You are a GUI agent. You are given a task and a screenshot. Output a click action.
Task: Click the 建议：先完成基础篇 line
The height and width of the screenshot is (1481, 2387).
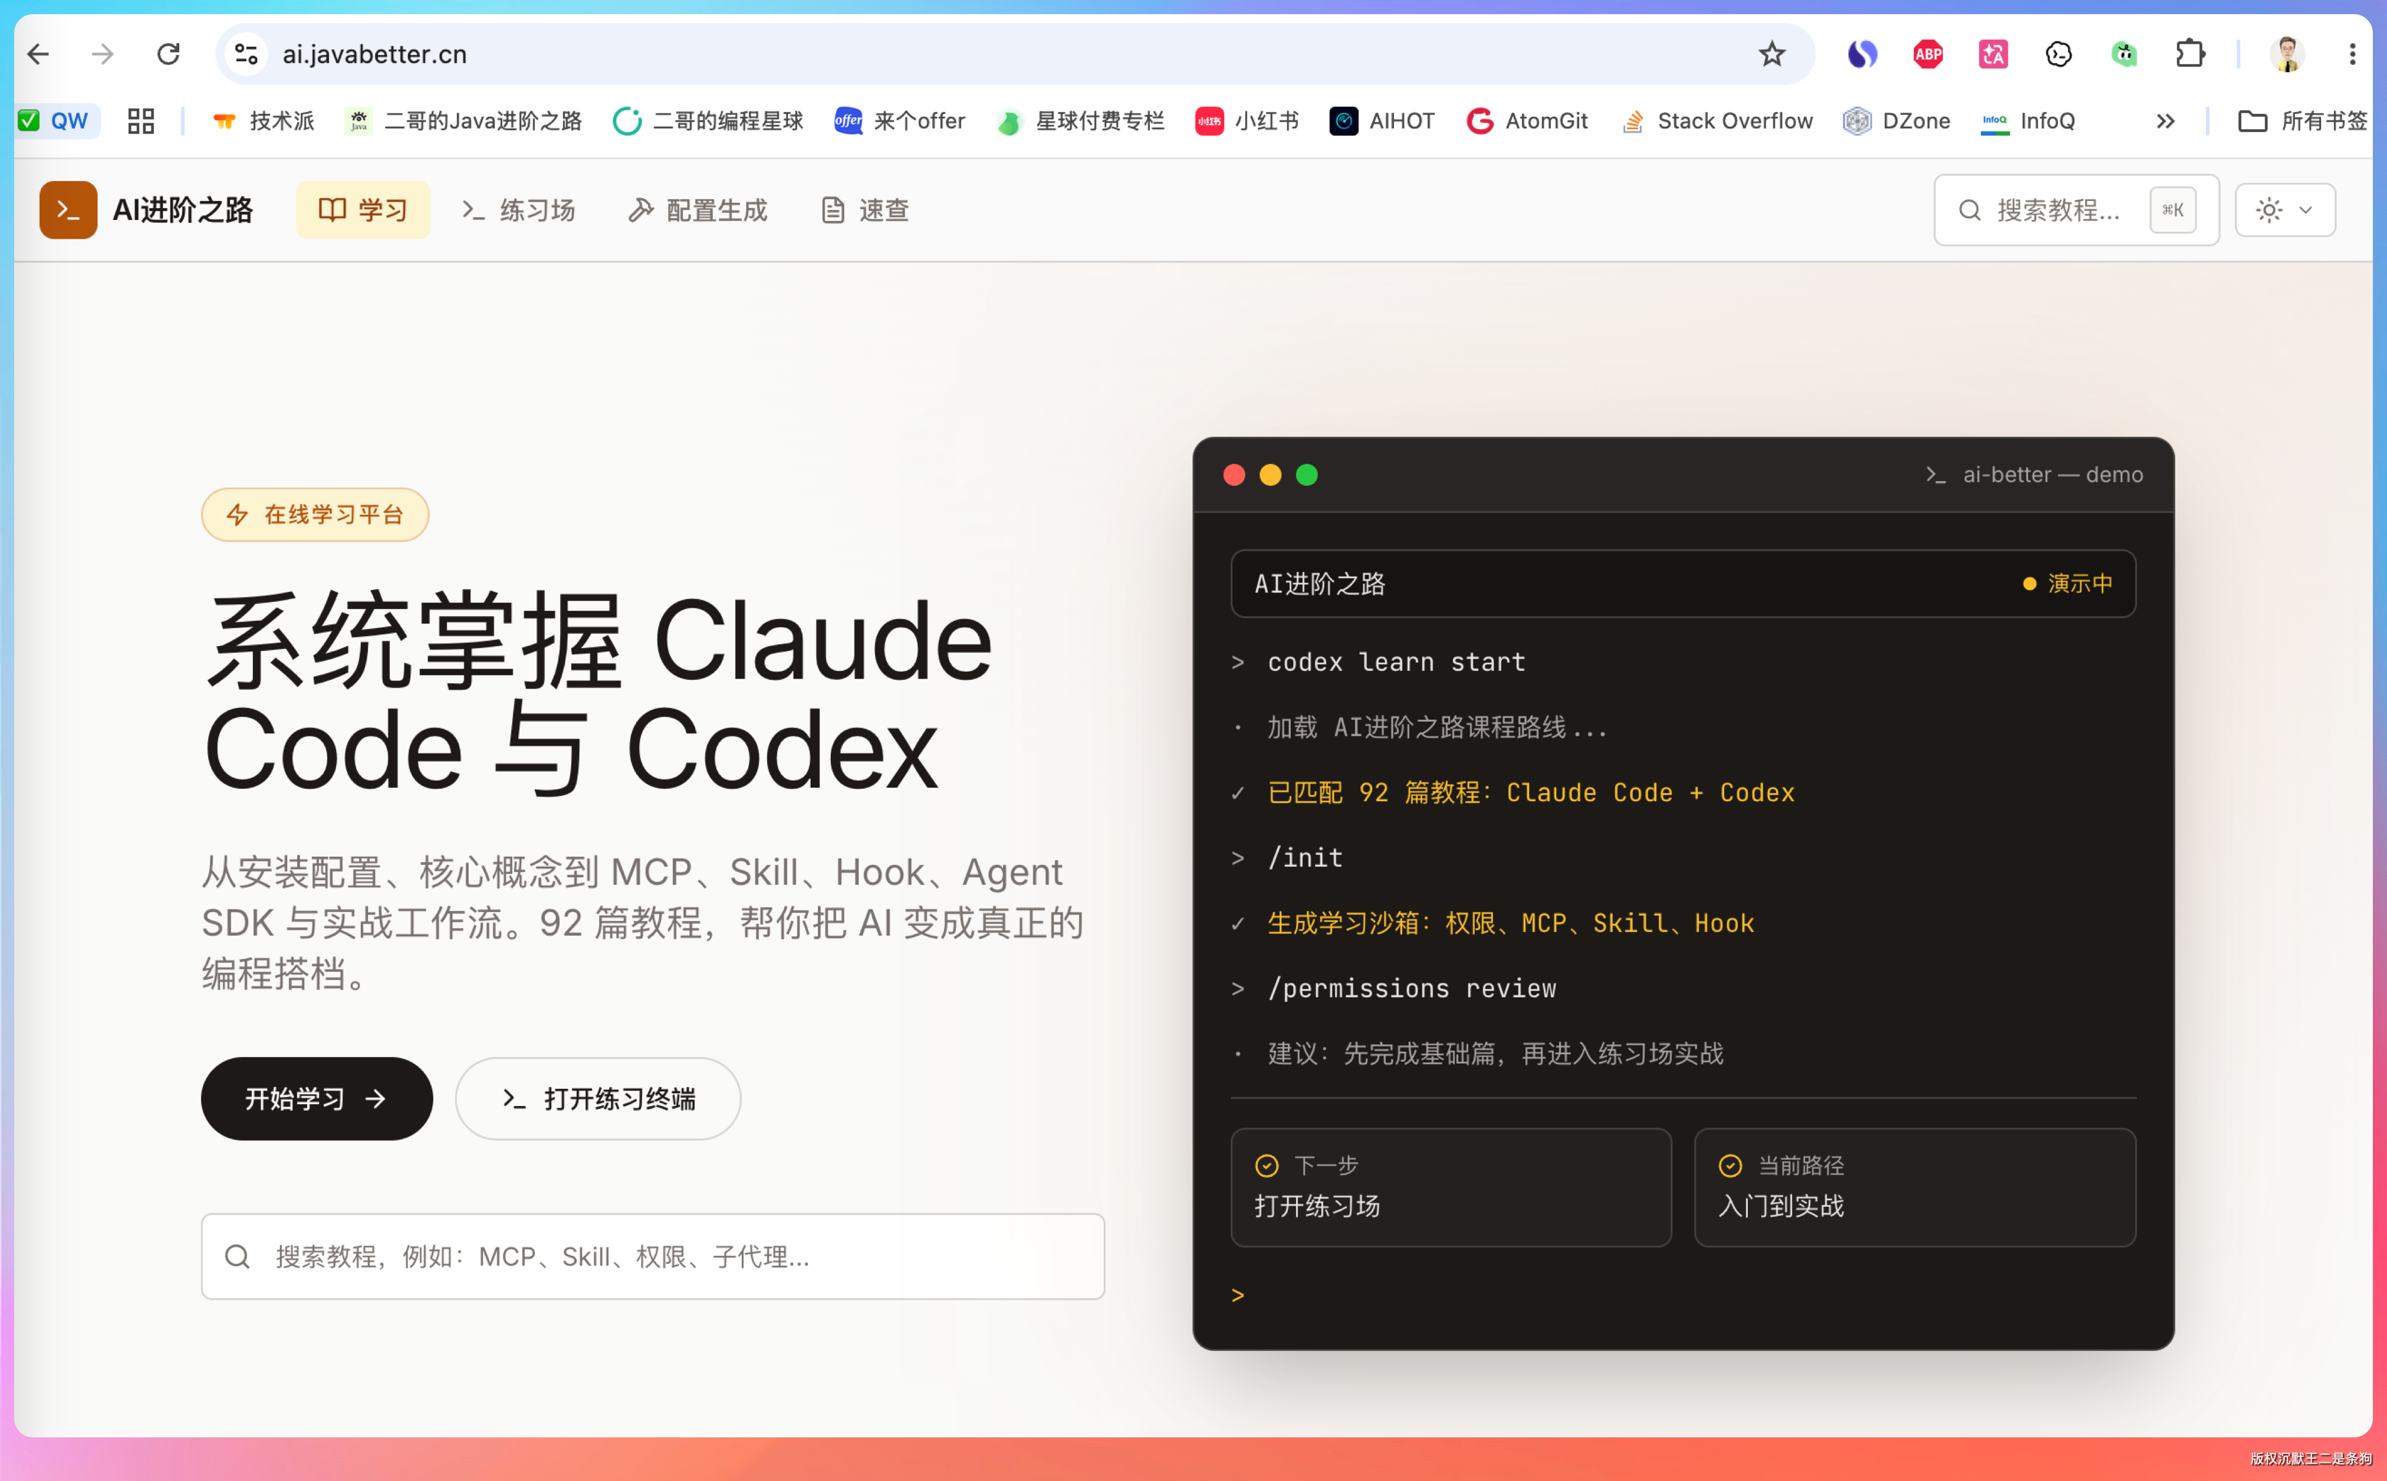tap(1495, 1054)
